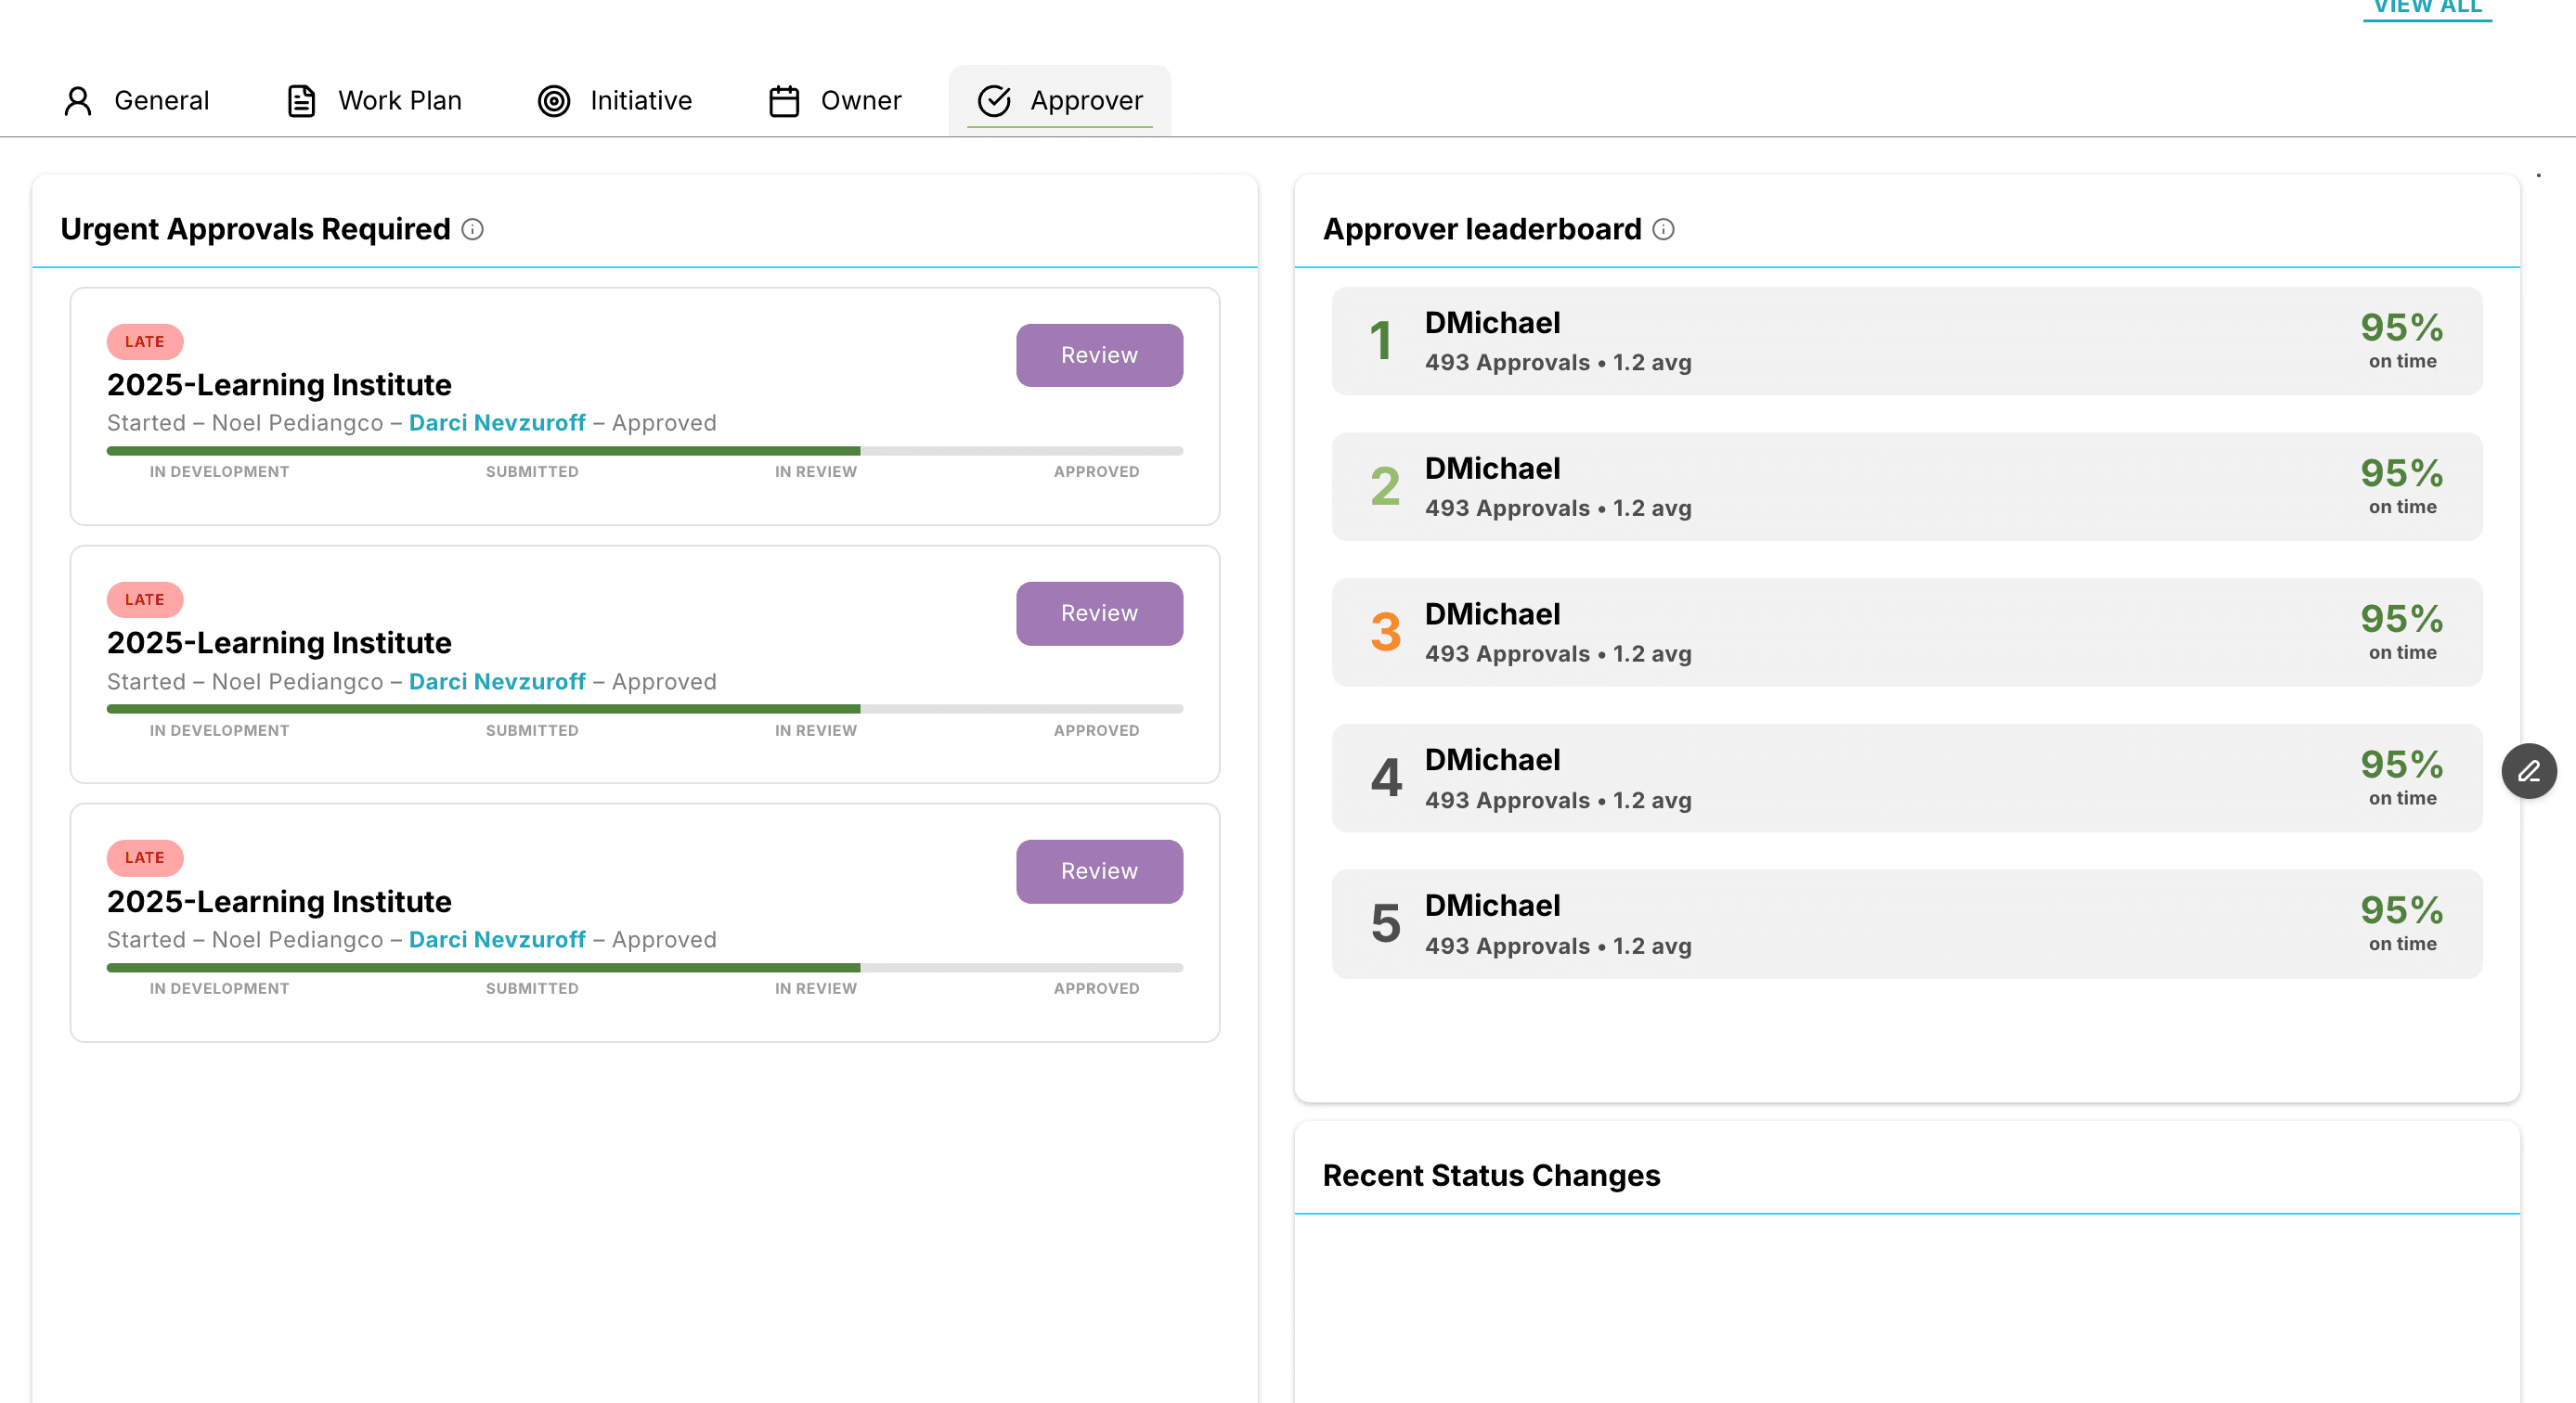2576x1403 pixels.
Task: Switch to the Work Plan tab
Action: (399, 101)
